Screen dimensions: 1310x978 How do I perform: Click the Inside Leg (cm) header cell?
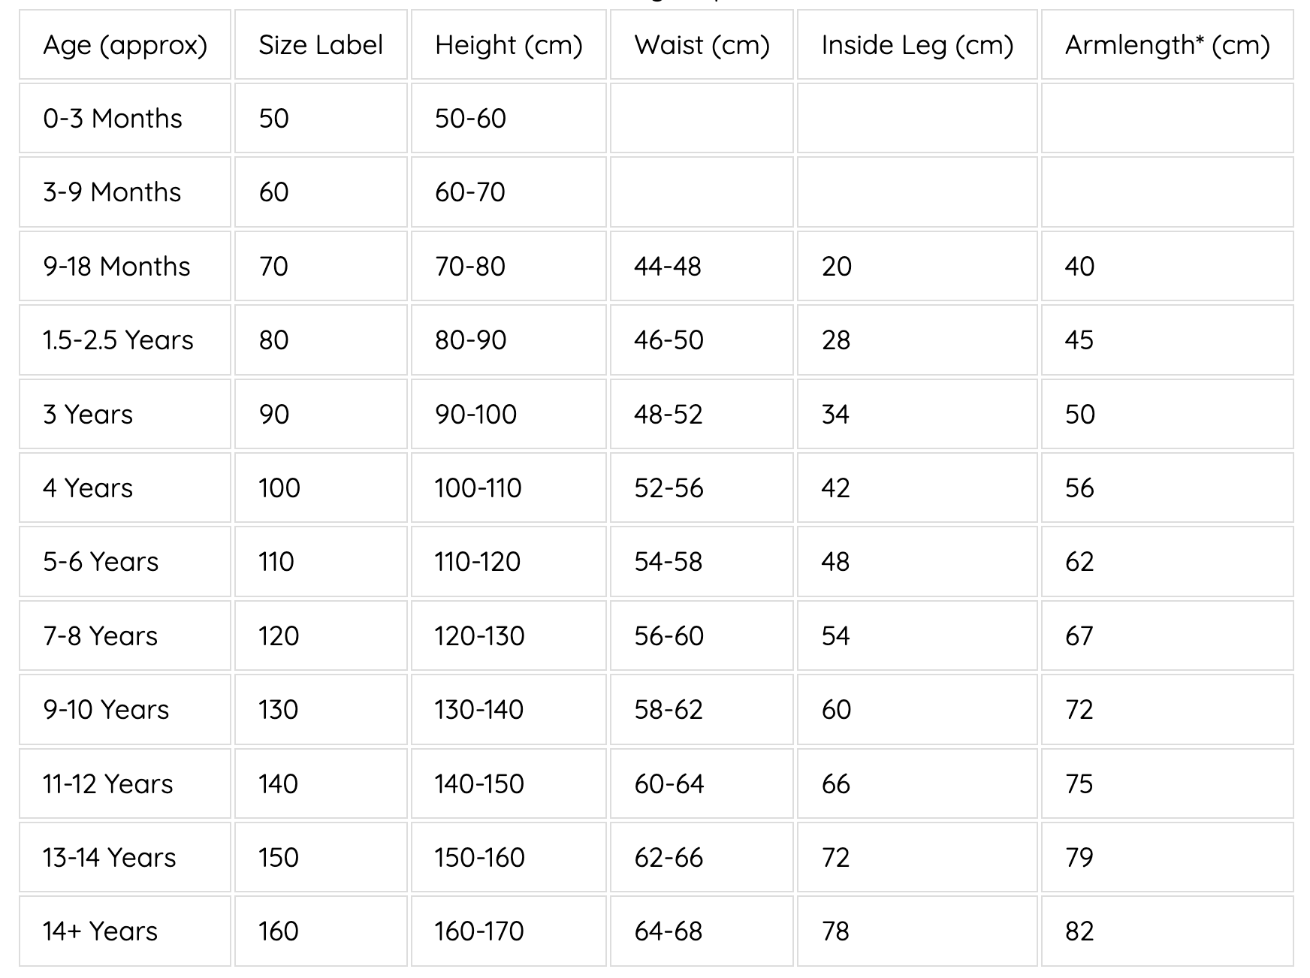[917, 45]
